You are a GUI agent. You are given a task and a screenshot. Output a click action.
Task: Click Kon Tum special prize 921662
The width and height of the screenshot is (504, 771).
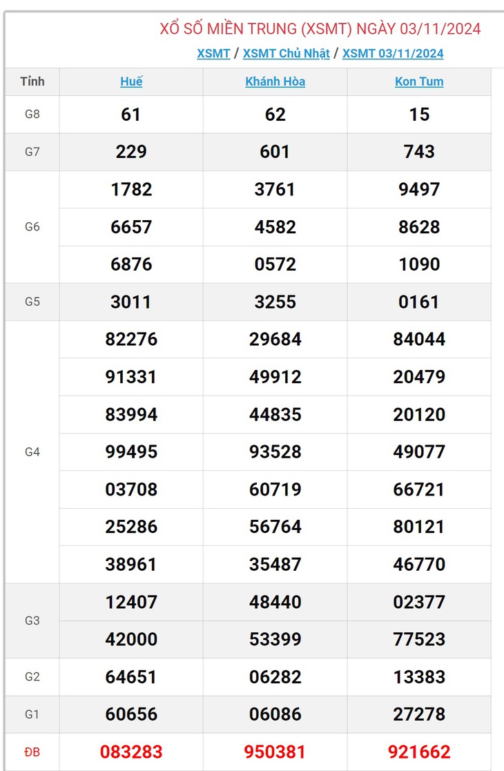(x=419, y=752)
